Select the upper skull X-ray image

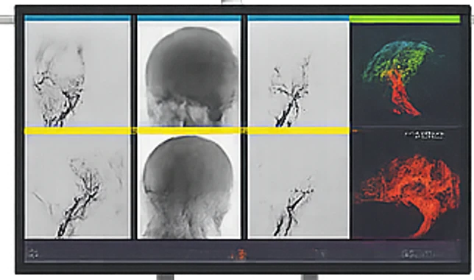(x=189, y=74)
